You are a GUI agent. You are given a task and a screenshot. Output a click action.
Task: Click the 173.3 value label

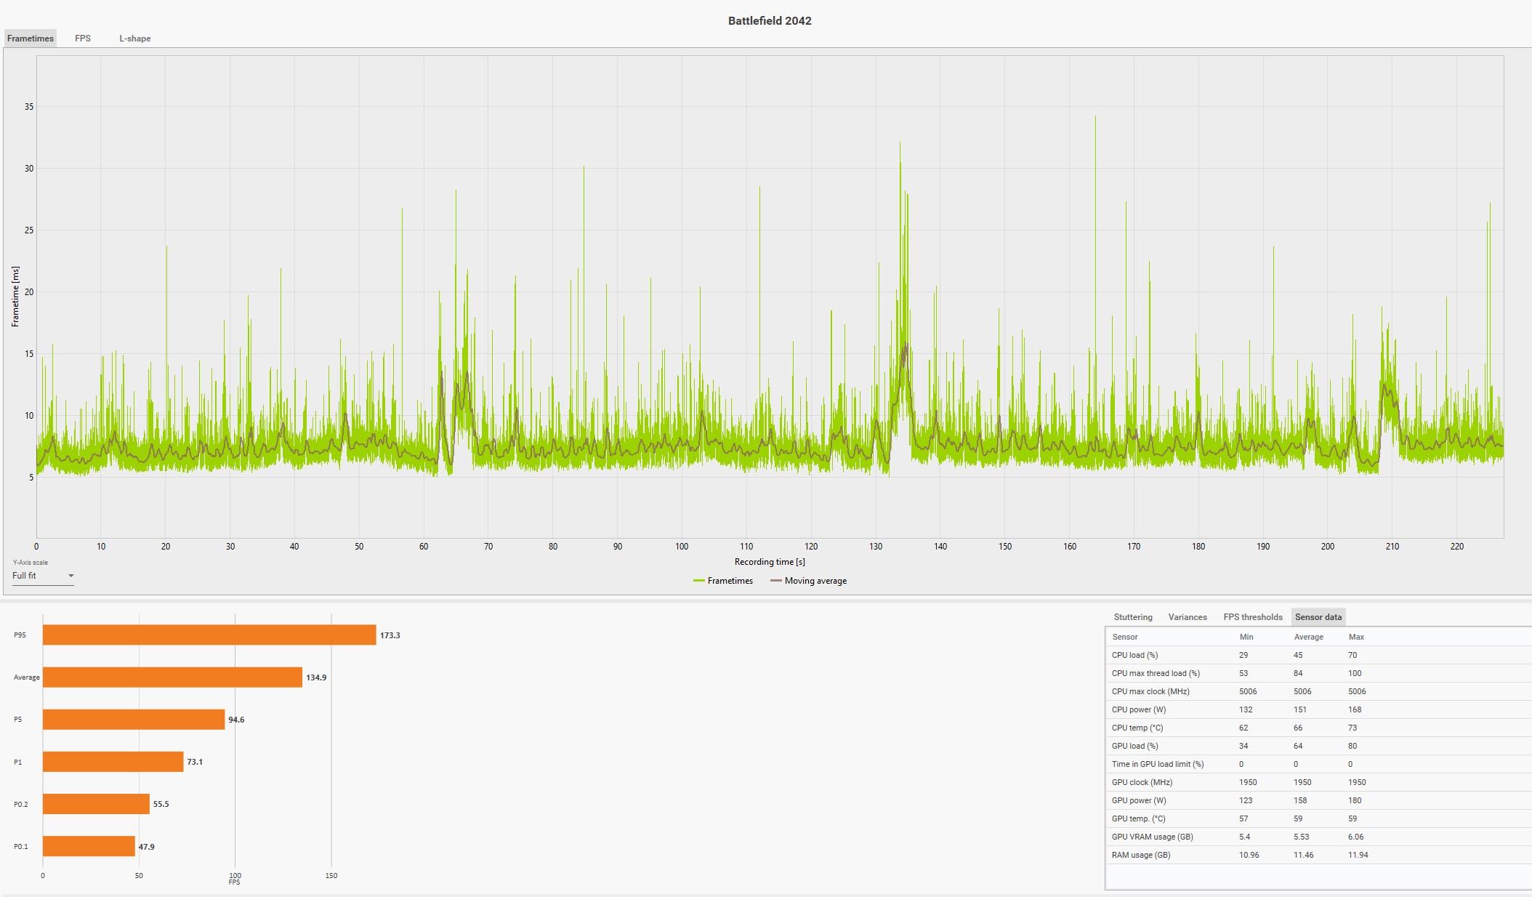coord(390,635)
